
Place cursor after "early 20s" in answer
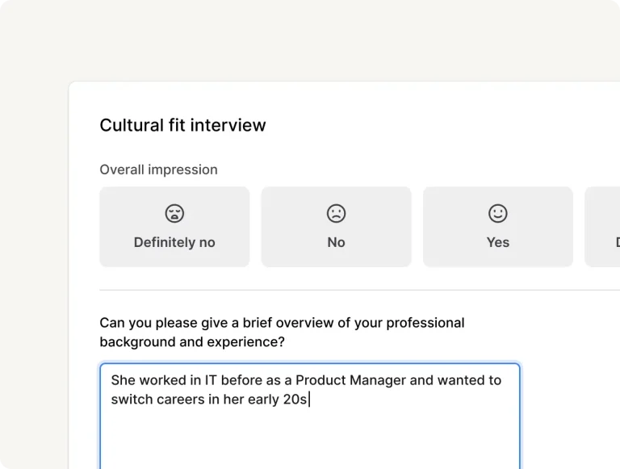click(309, 400)
